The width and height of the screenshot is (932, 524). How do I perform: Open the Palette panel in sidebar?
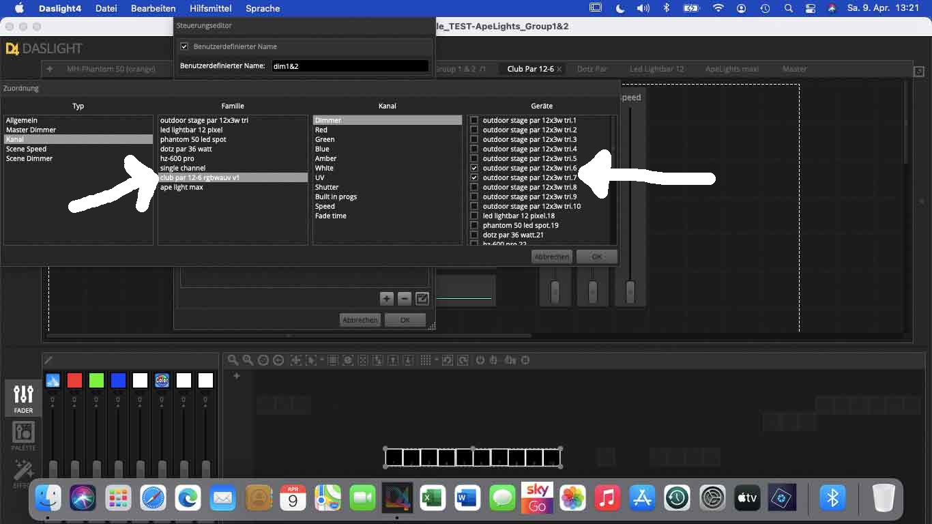[23, 436]
